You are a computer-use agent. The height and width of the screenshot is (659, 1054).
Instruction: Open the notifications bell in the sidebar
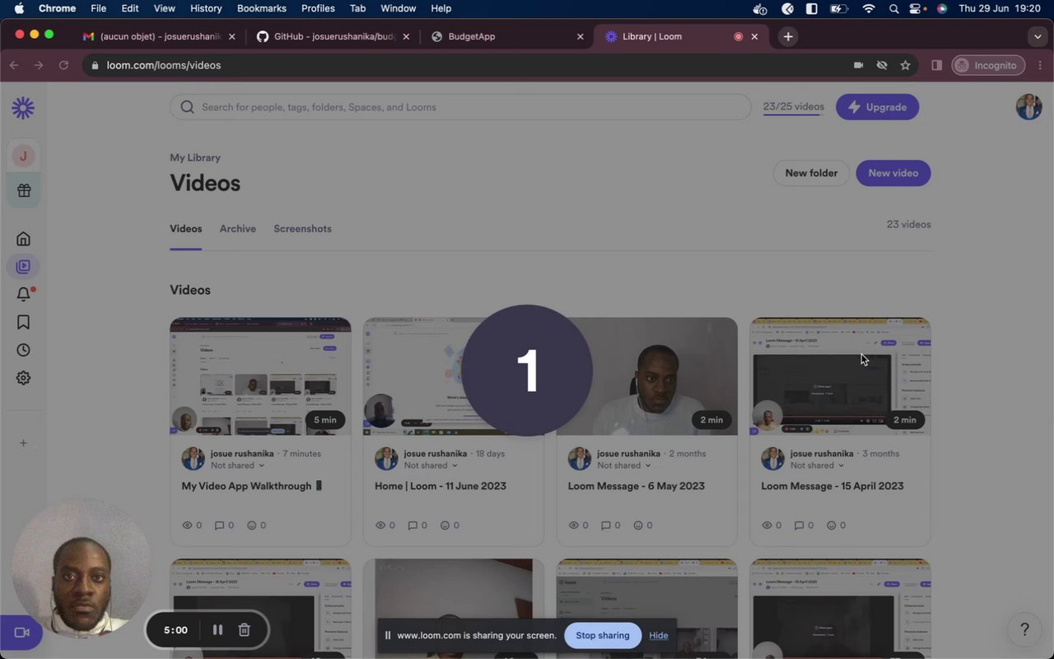tap(23, 294)
